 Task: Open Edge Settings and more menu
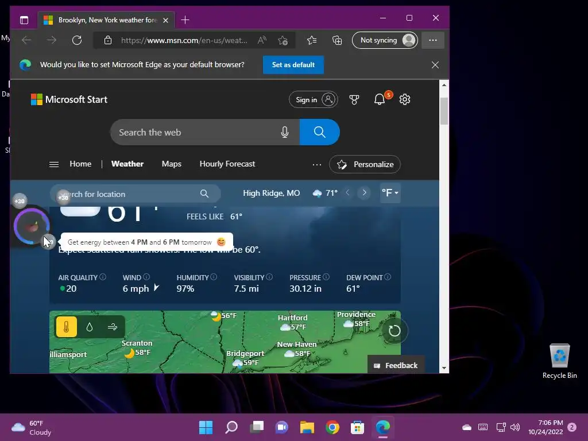[433, 40]
